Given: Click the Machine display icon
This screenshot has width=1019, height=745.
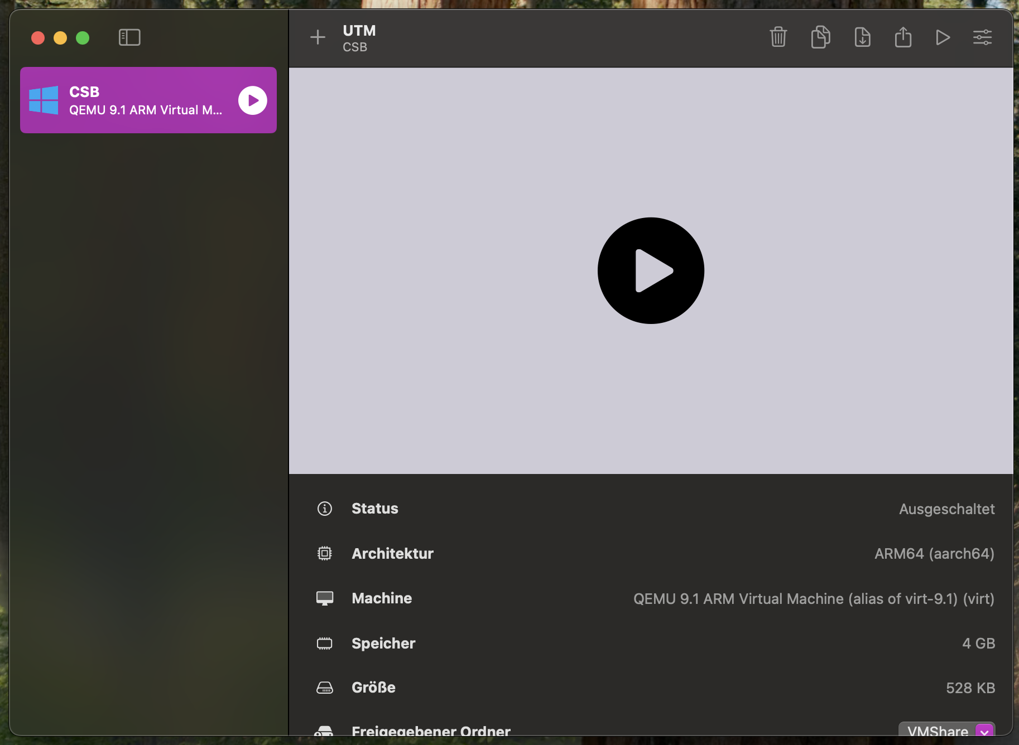Looking at the screenshot, I should (325, 598).
